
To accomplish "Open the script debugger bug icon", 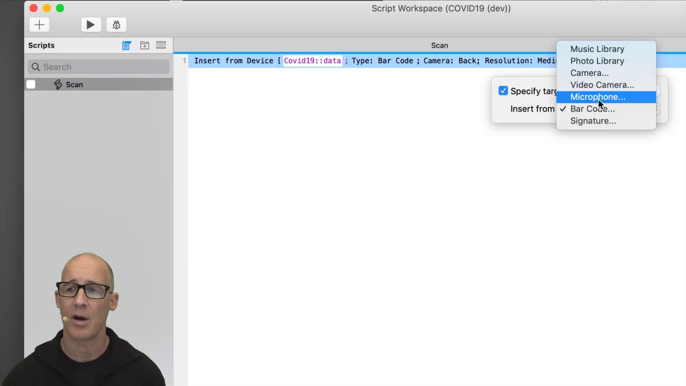I will pos(116,25).
